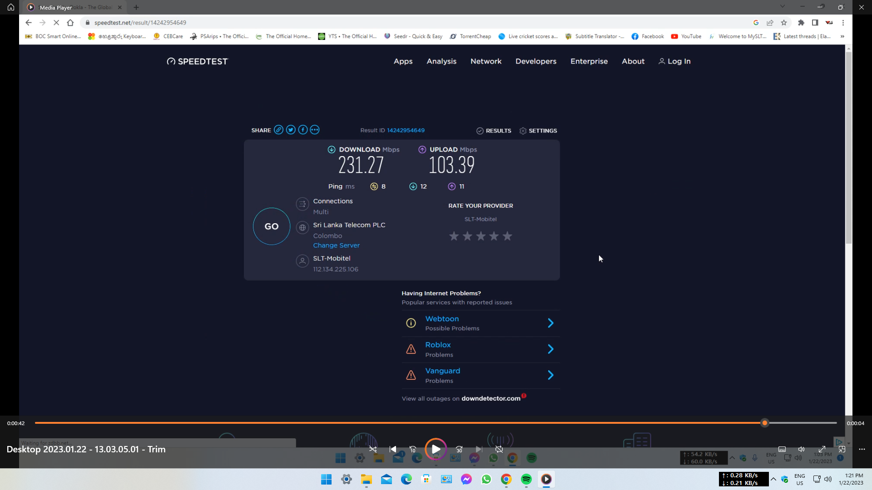Open the downdetector.com link
The width and height of the screenshot is (872, 490).
coord(491,398)
